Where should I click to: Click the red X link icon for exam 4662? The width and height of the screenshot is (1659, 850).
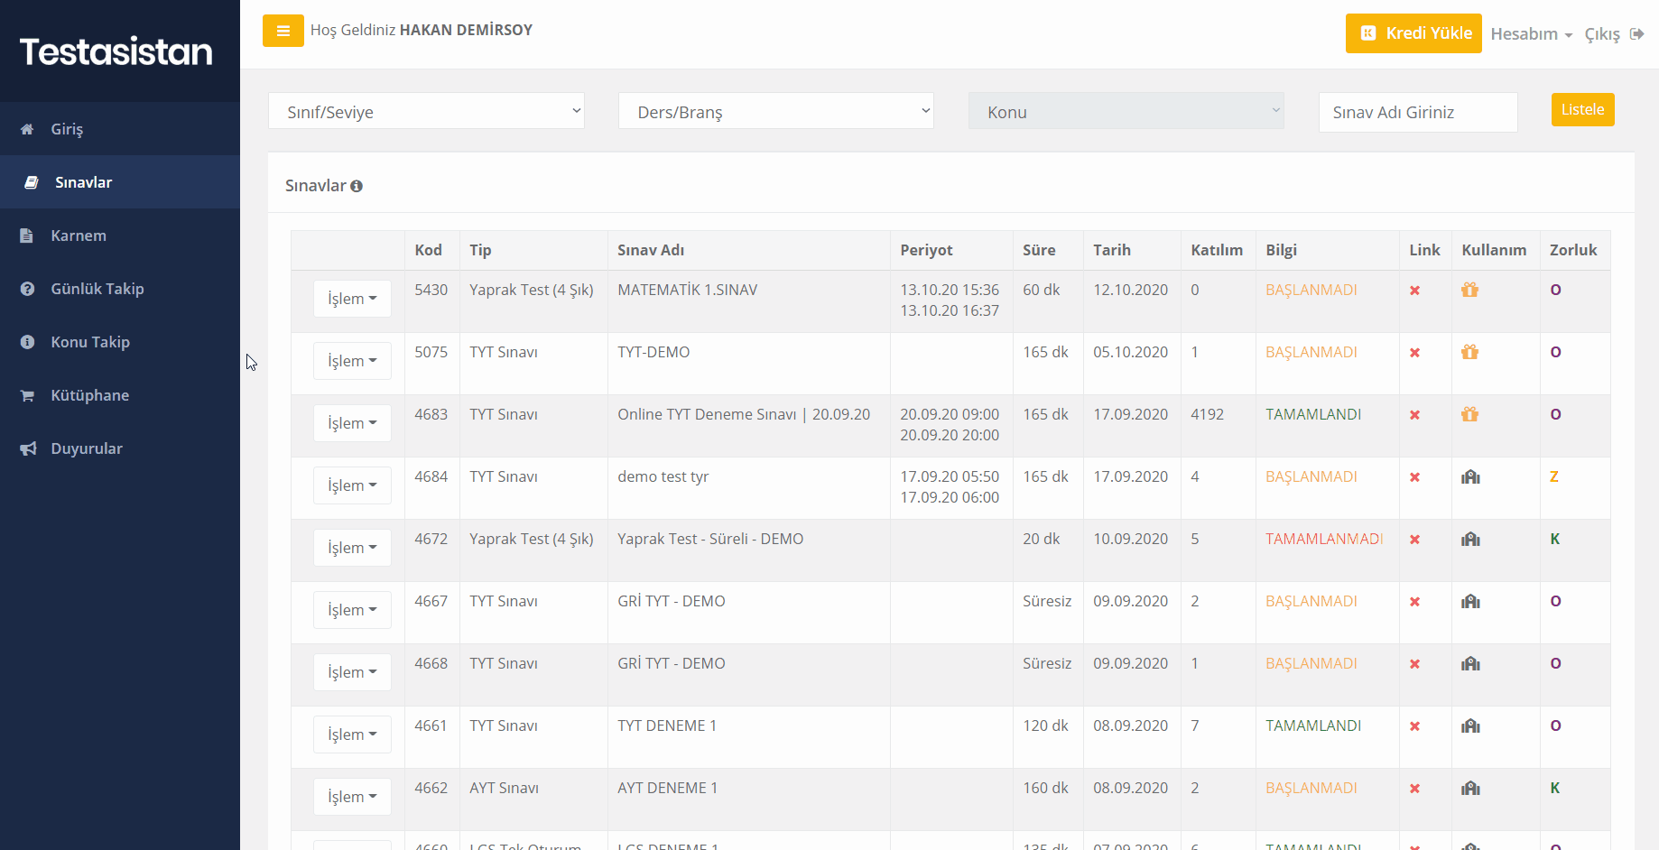point(1414,789)
